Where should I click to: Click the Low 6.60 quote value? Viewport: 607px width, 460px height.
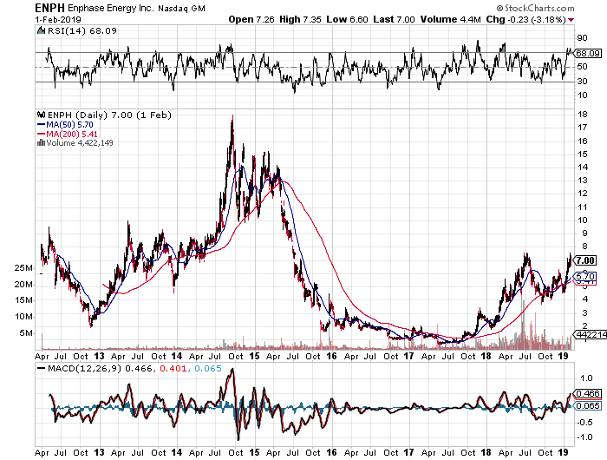[347, 19]
